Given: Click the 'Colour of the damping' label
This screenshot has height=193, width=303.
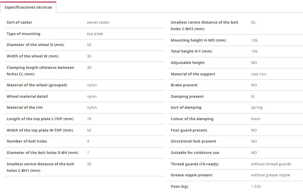Looking at the screenshot, I should [x=192, y=119].
